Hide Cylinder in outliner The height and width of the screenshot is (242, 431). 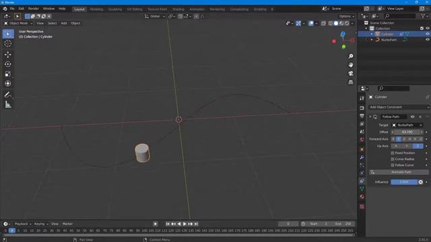tap(428, 34)
